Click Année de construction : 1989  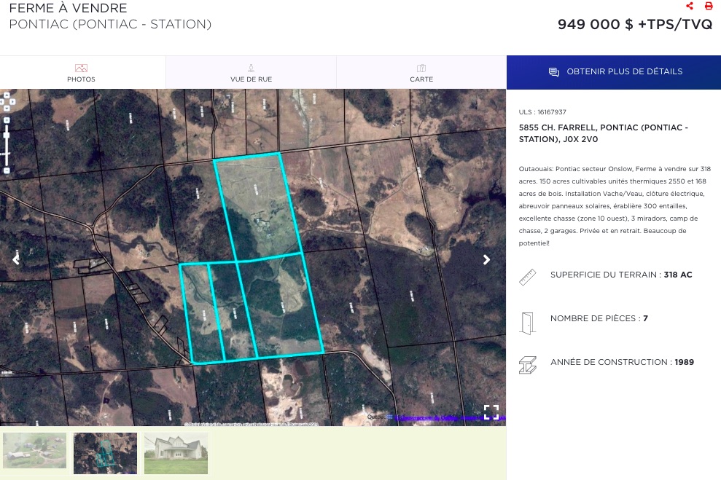coord(622,362)
